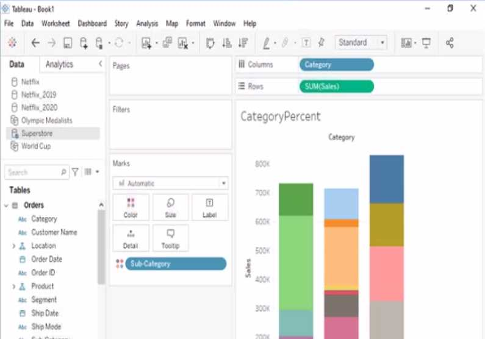Collapse the Orders table
The image size is (485, 339).
(x=6, y=205)
